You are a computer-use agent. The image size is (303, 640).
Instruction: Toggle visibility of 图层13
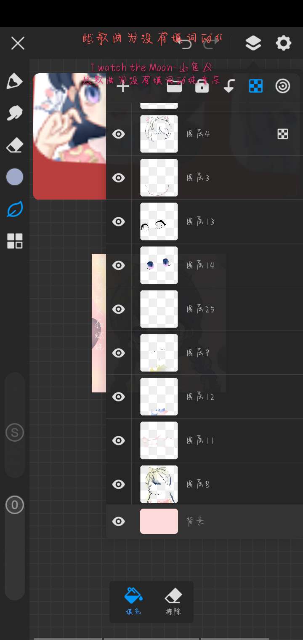(x=119, y=221)
